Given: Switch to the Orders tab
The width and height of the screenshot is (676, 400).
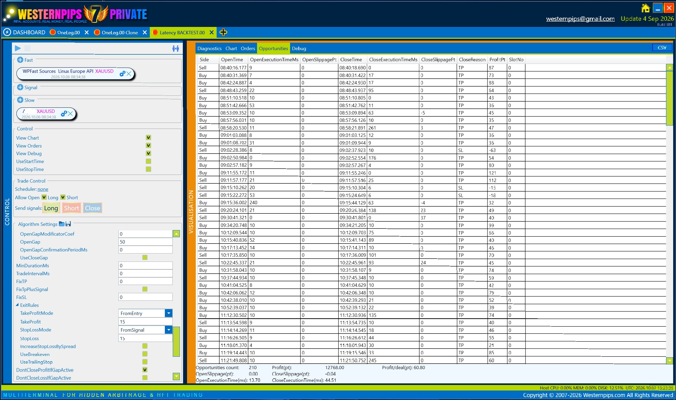Looking at the screenshot, I should pos(248,49).
